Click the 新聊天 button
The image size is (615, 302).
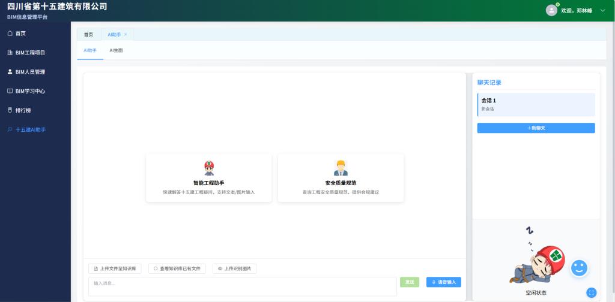click(x=536, y=128)
